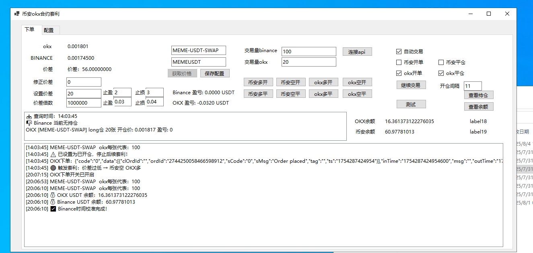
Task: Click the 币安空开 button
Action: point(291,82)
